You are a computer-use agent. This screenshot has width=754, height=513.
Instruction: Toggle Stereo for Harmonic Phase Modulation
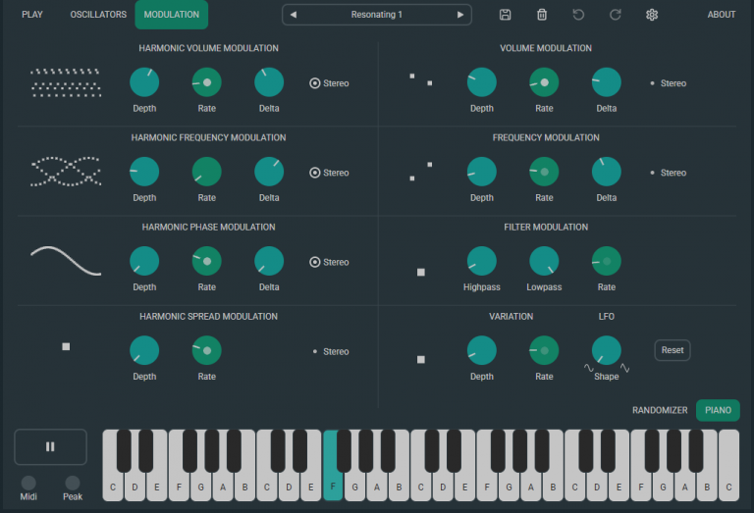click(x=315, y=262)
